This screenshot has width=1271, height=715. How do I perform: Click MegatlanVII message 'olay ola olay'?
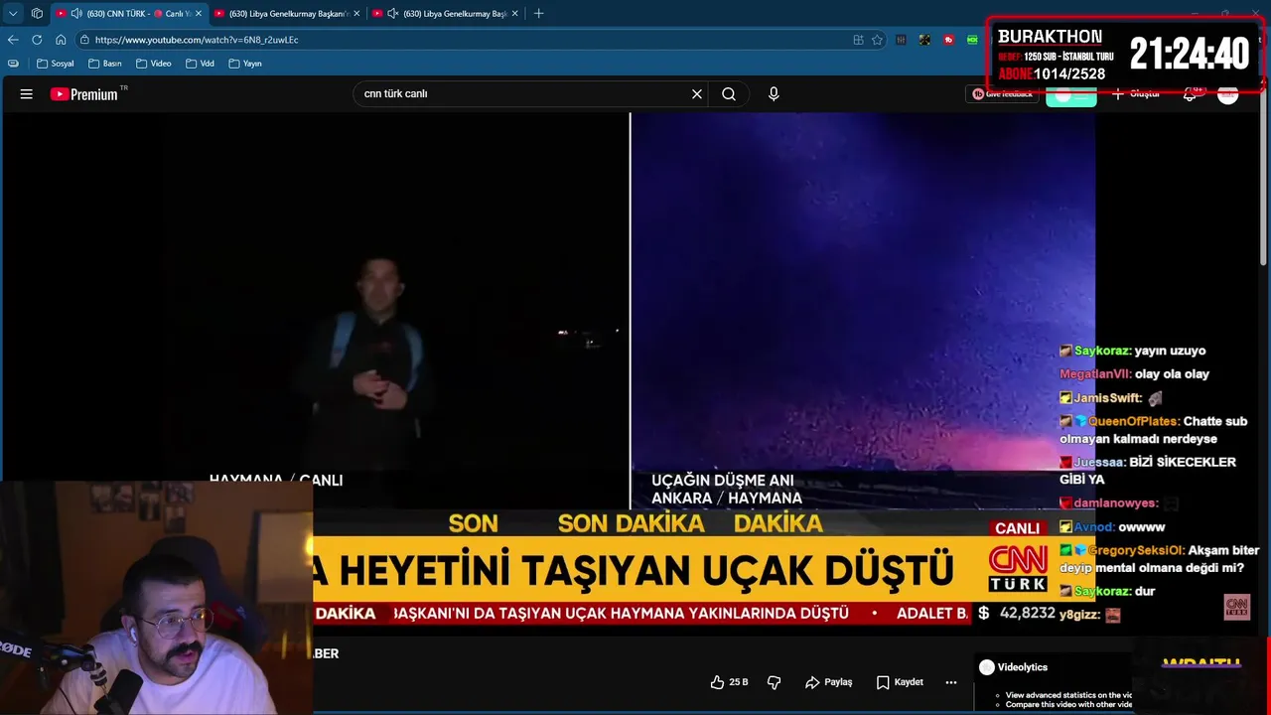coord(1172,374)
